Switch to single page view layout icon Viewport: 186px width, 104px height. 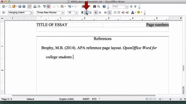pos(147,99)
